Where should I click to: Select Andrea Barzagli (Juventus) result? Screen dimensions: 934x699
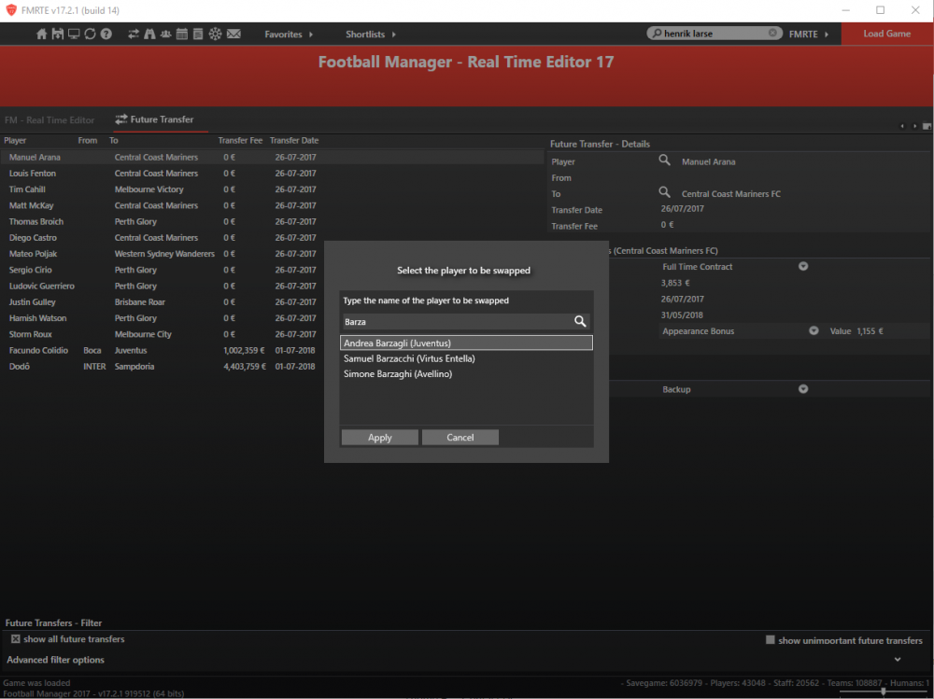click(466, 343)
